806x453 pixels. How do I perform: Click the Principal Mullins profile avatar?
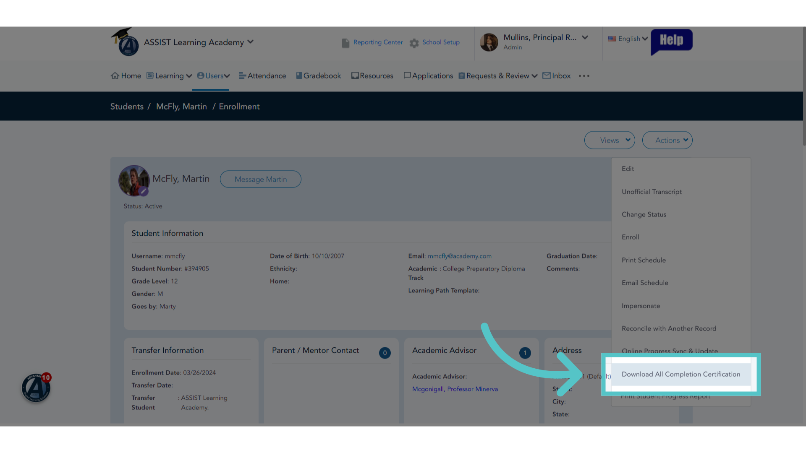pyautogui.click(x=489, y=42)
